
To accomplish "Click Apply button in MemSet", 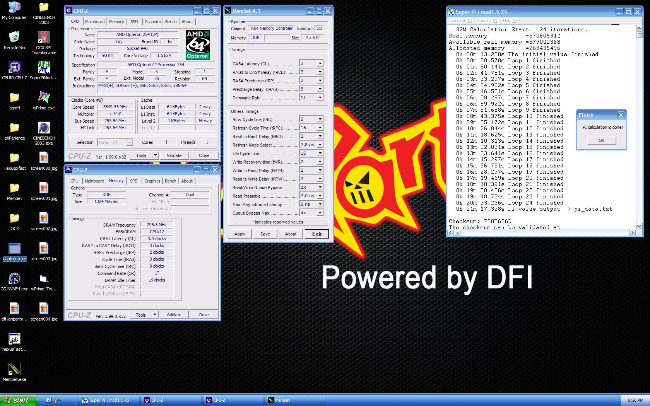I will tap(240, 234).
